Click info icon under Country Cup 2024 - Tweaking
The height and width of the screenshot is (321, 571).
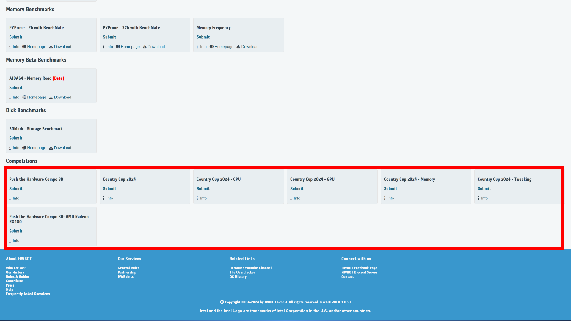[478, 198]
